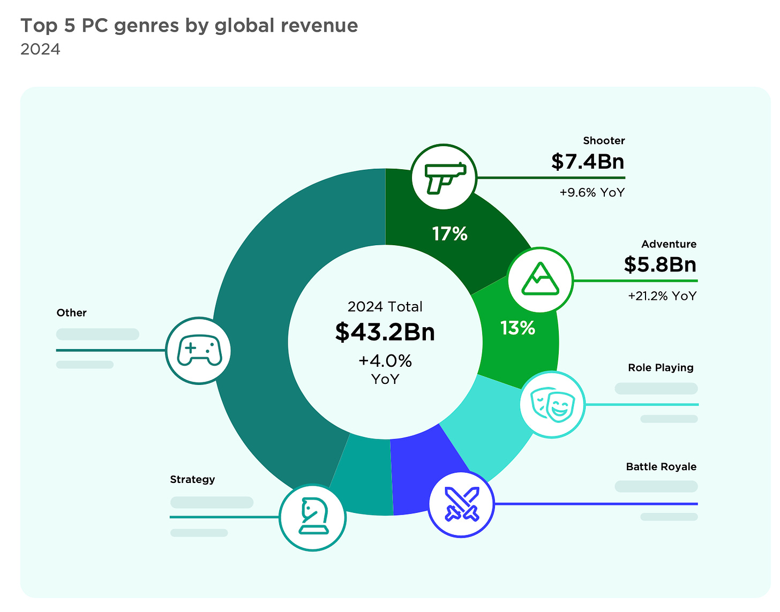Image resolution: width=780 pixels, height=612 pixels.
Task: Select the Strategy chess knight icon
Action: (x=313, y=517)
